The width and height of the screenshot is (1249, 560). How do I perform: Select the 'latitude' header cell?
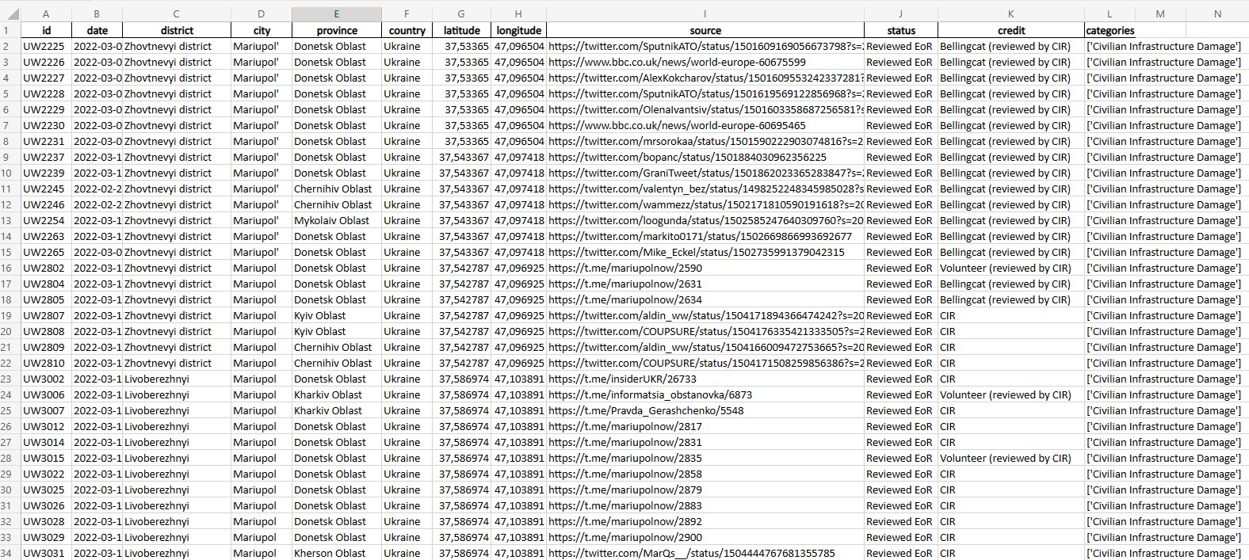click(461, 30)
